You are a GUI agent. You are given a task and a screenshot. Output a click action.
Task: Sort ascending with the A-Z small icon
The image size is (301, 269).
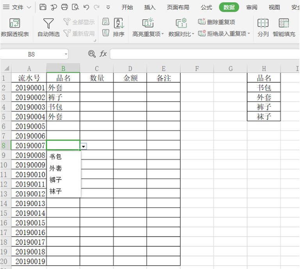click(x=106, y=21)
